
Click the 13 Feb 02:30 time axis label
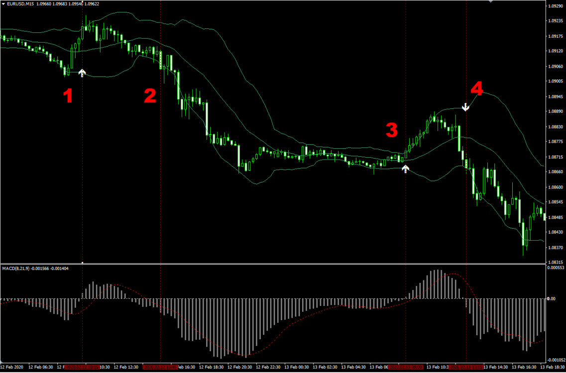pyautogui.click(x=325, y=367)
